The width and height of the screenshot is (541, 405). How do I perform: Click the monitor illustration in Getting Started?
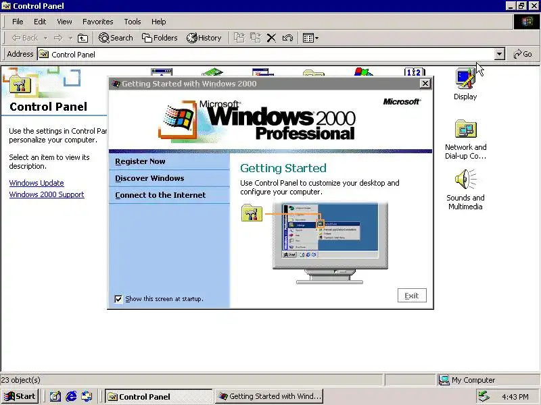point(330,242)
